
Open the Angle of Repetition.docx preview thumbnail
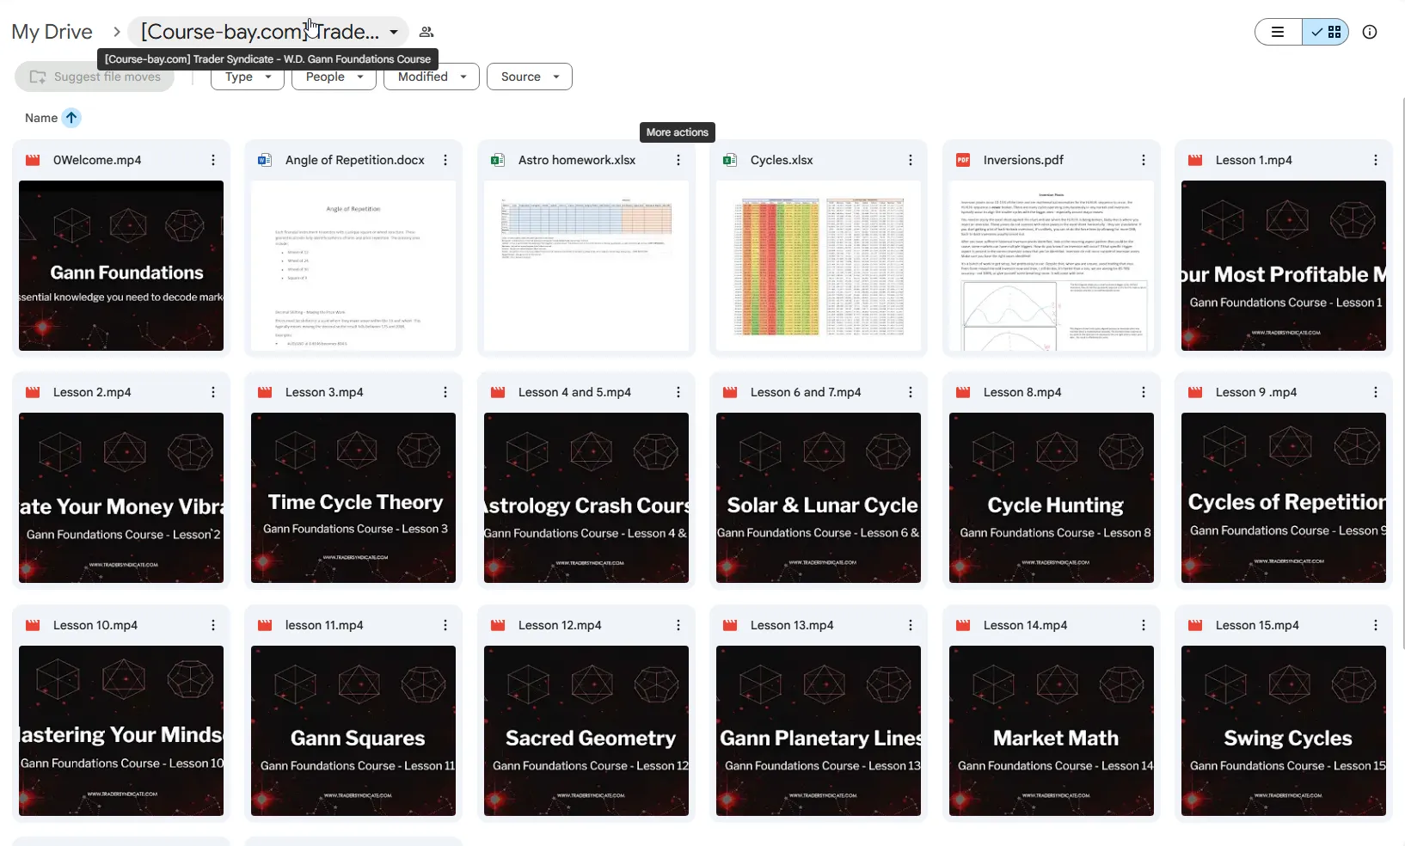pos(353,266)
